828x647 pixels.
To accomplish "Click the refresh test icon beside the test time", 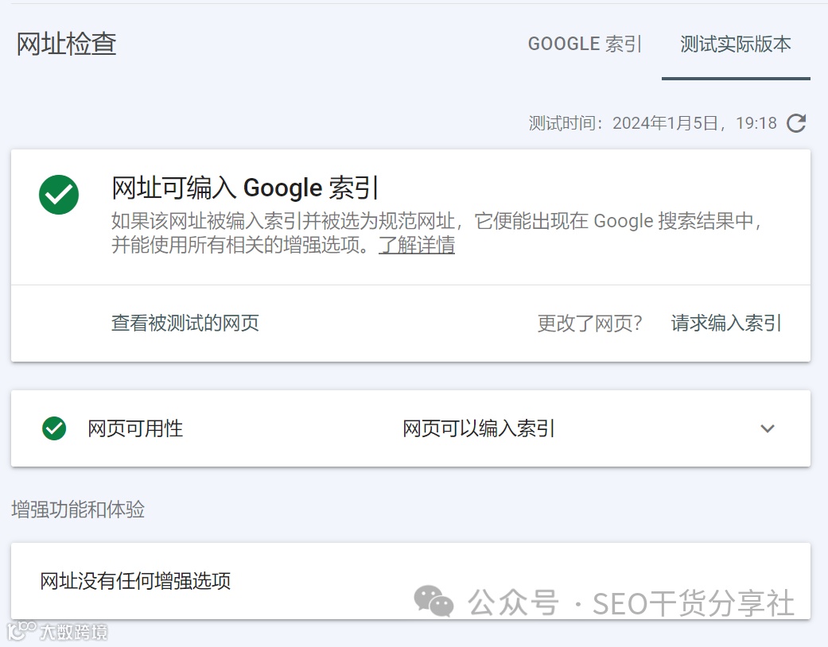I will click(796, 123).
